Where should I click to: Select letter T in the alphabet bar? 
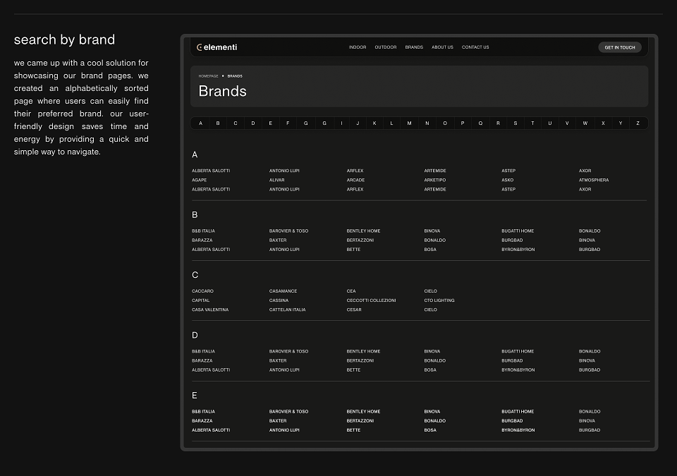(533, 123)
